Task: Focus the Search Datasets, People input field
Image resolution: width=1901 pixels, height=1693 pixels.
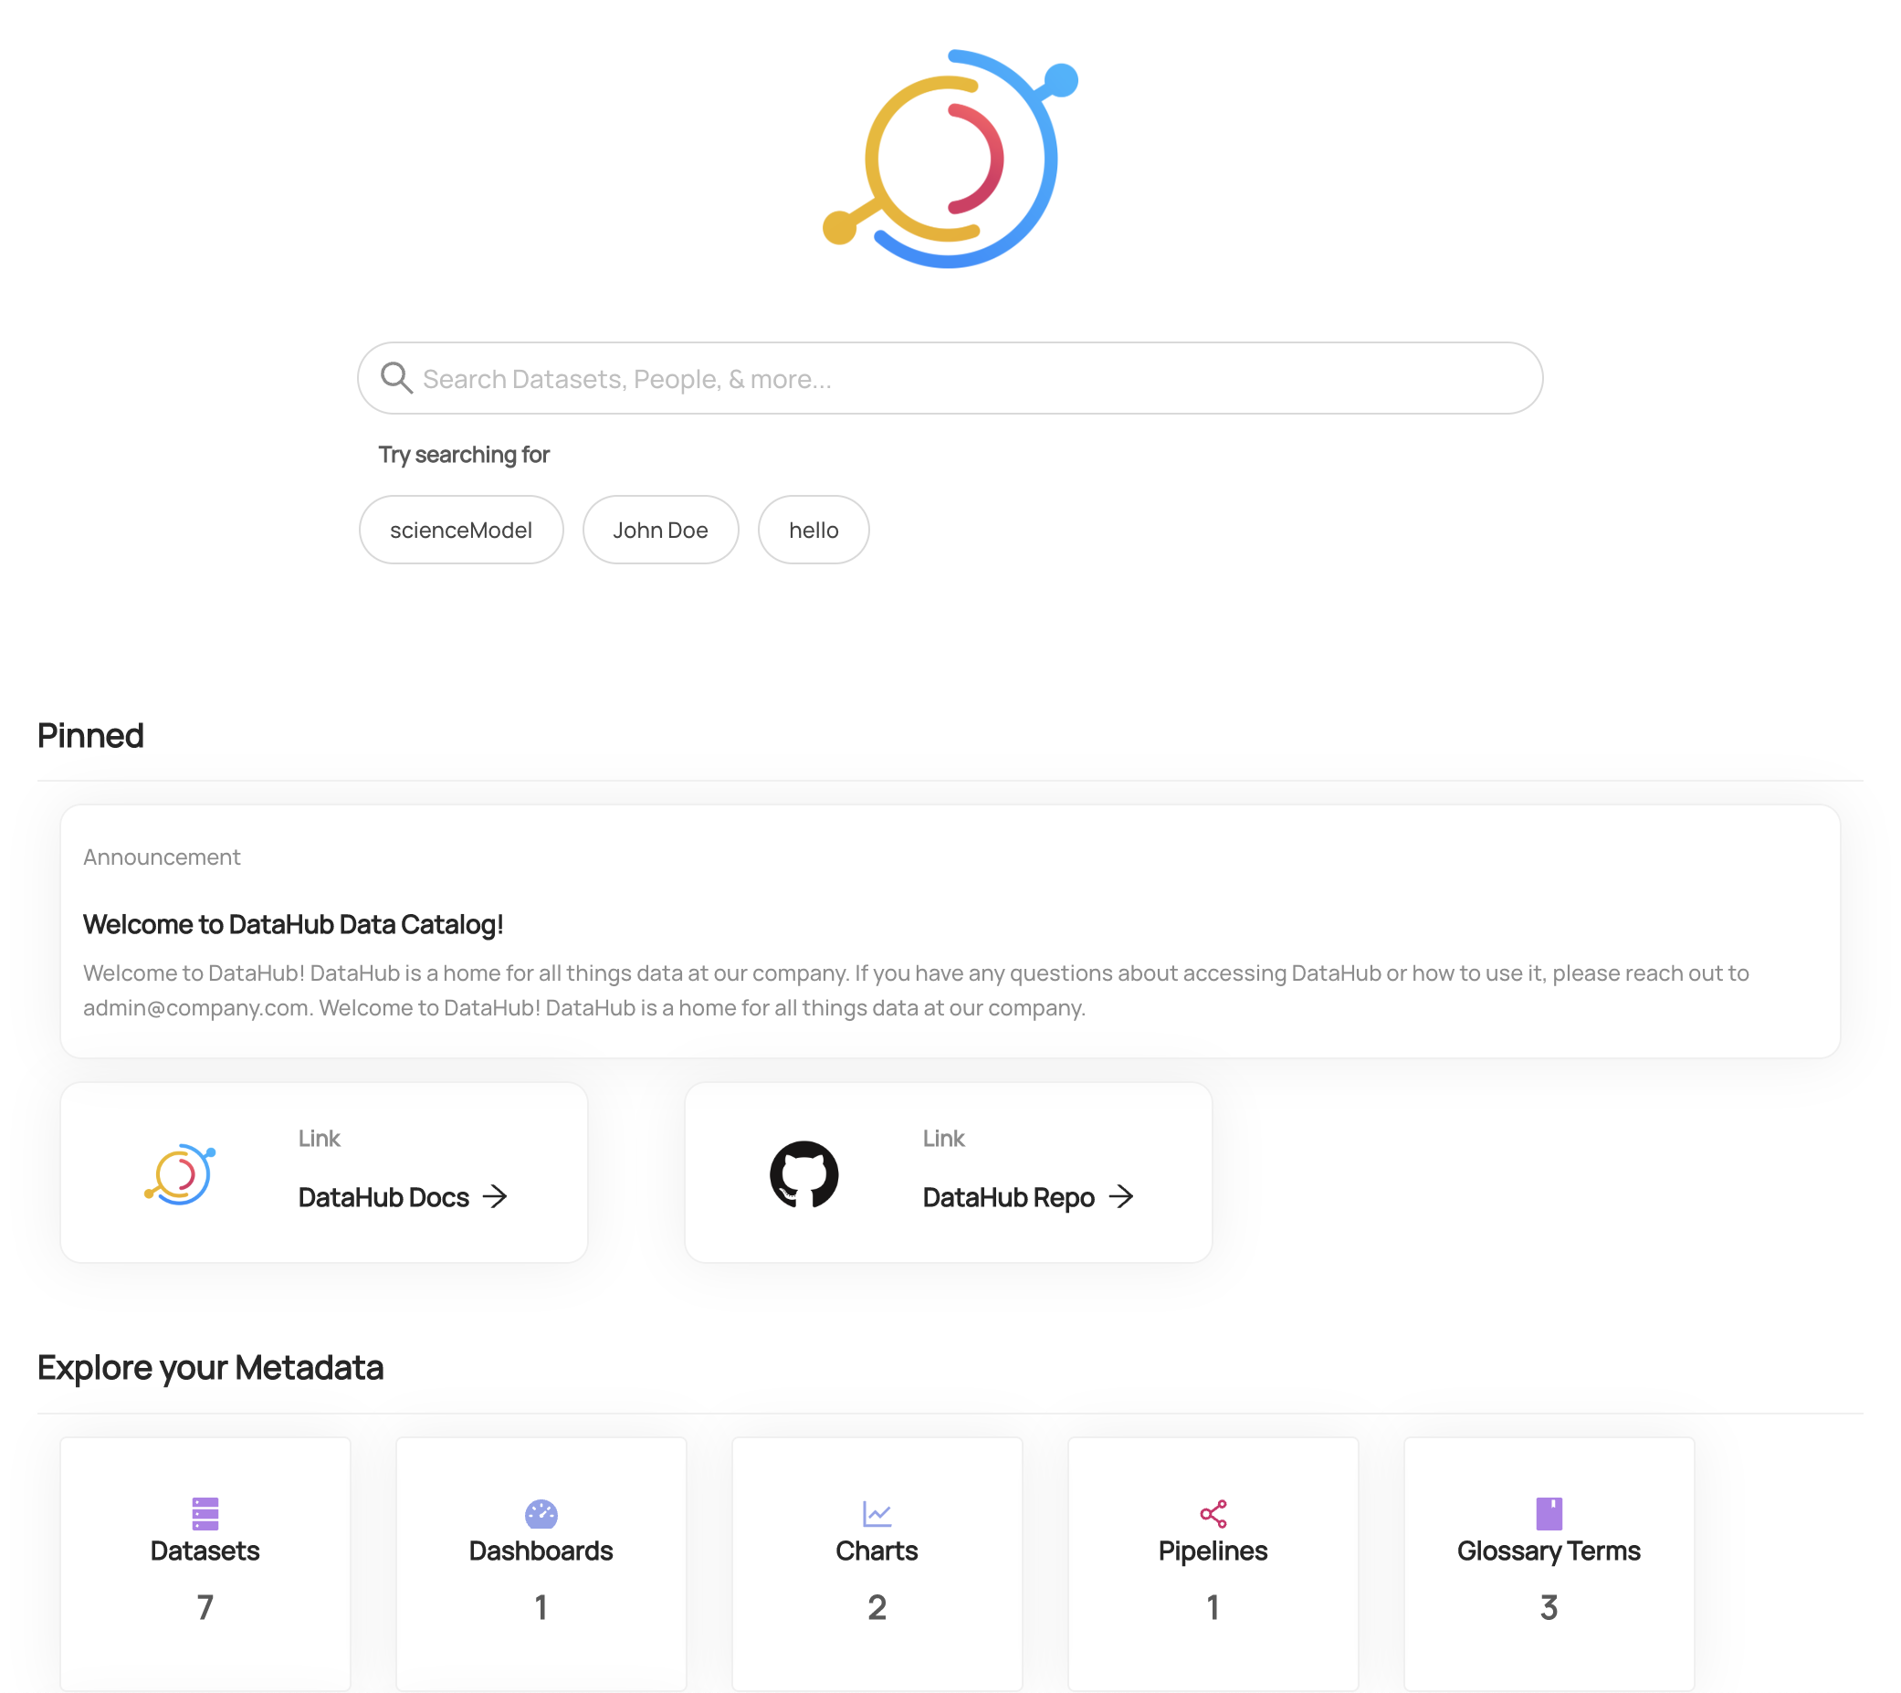Action: point(967,379)
